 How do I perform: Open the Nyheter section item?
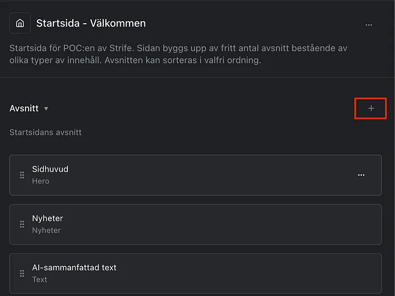47,218
